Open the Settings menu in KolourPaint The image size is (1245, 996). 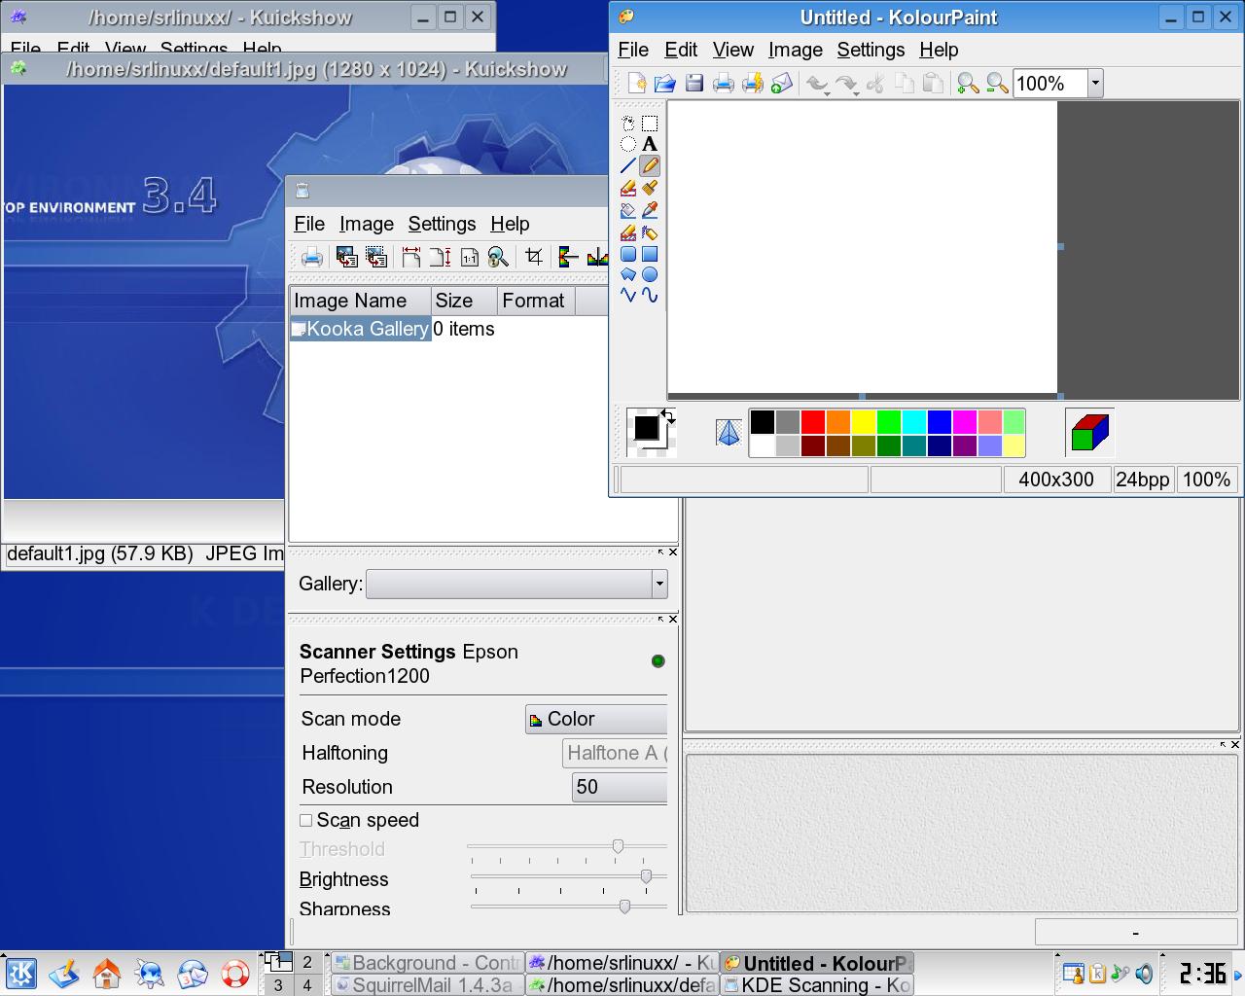pyautogui.click(x=871, y=50)
